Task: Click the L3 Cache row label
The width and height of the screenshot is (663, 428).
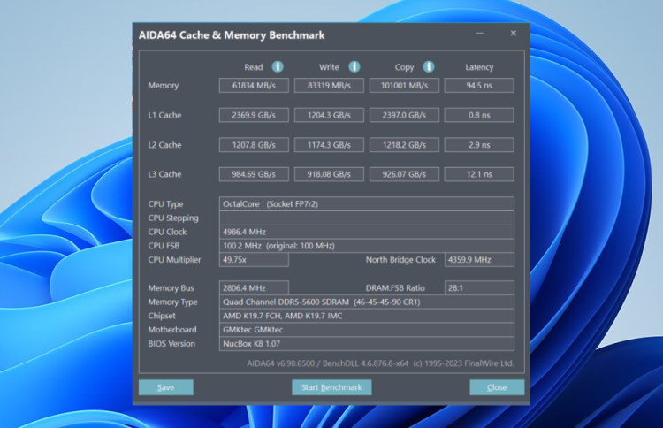Action: point(164,174)
